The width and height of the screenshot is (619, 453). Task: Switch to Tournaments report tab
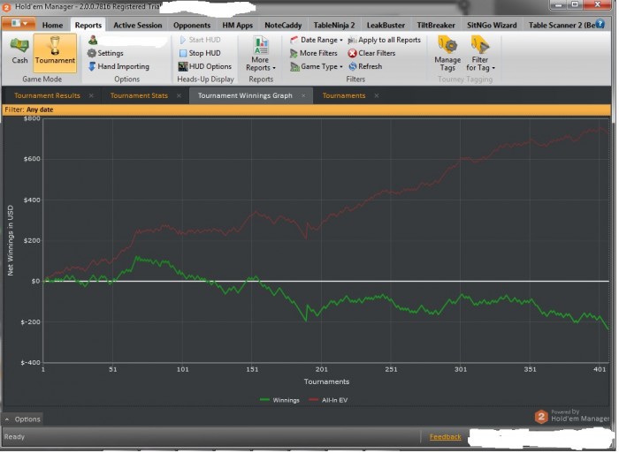click(344, 95)
